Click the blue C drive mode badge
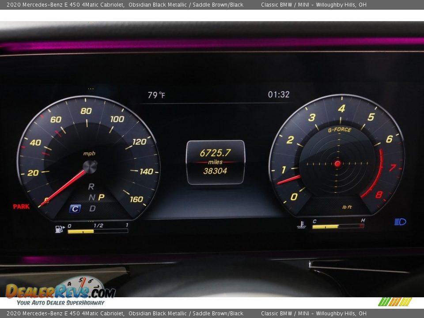424x318 pixels. tap(75, 209)
